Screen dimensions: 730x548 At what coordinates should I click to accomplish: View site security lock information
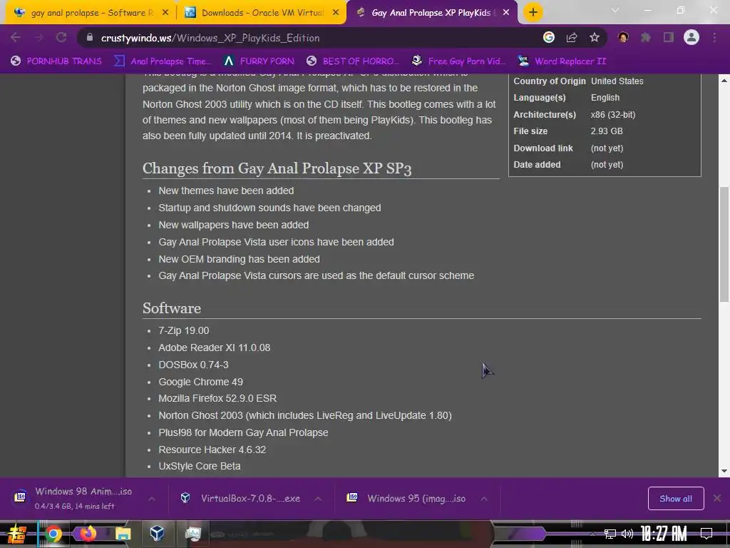[x=90, y=38]
